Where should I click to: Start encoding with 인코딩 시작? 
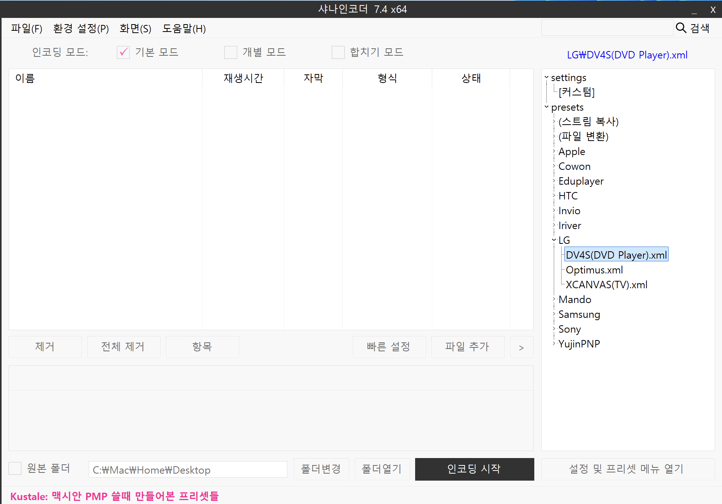475,469
